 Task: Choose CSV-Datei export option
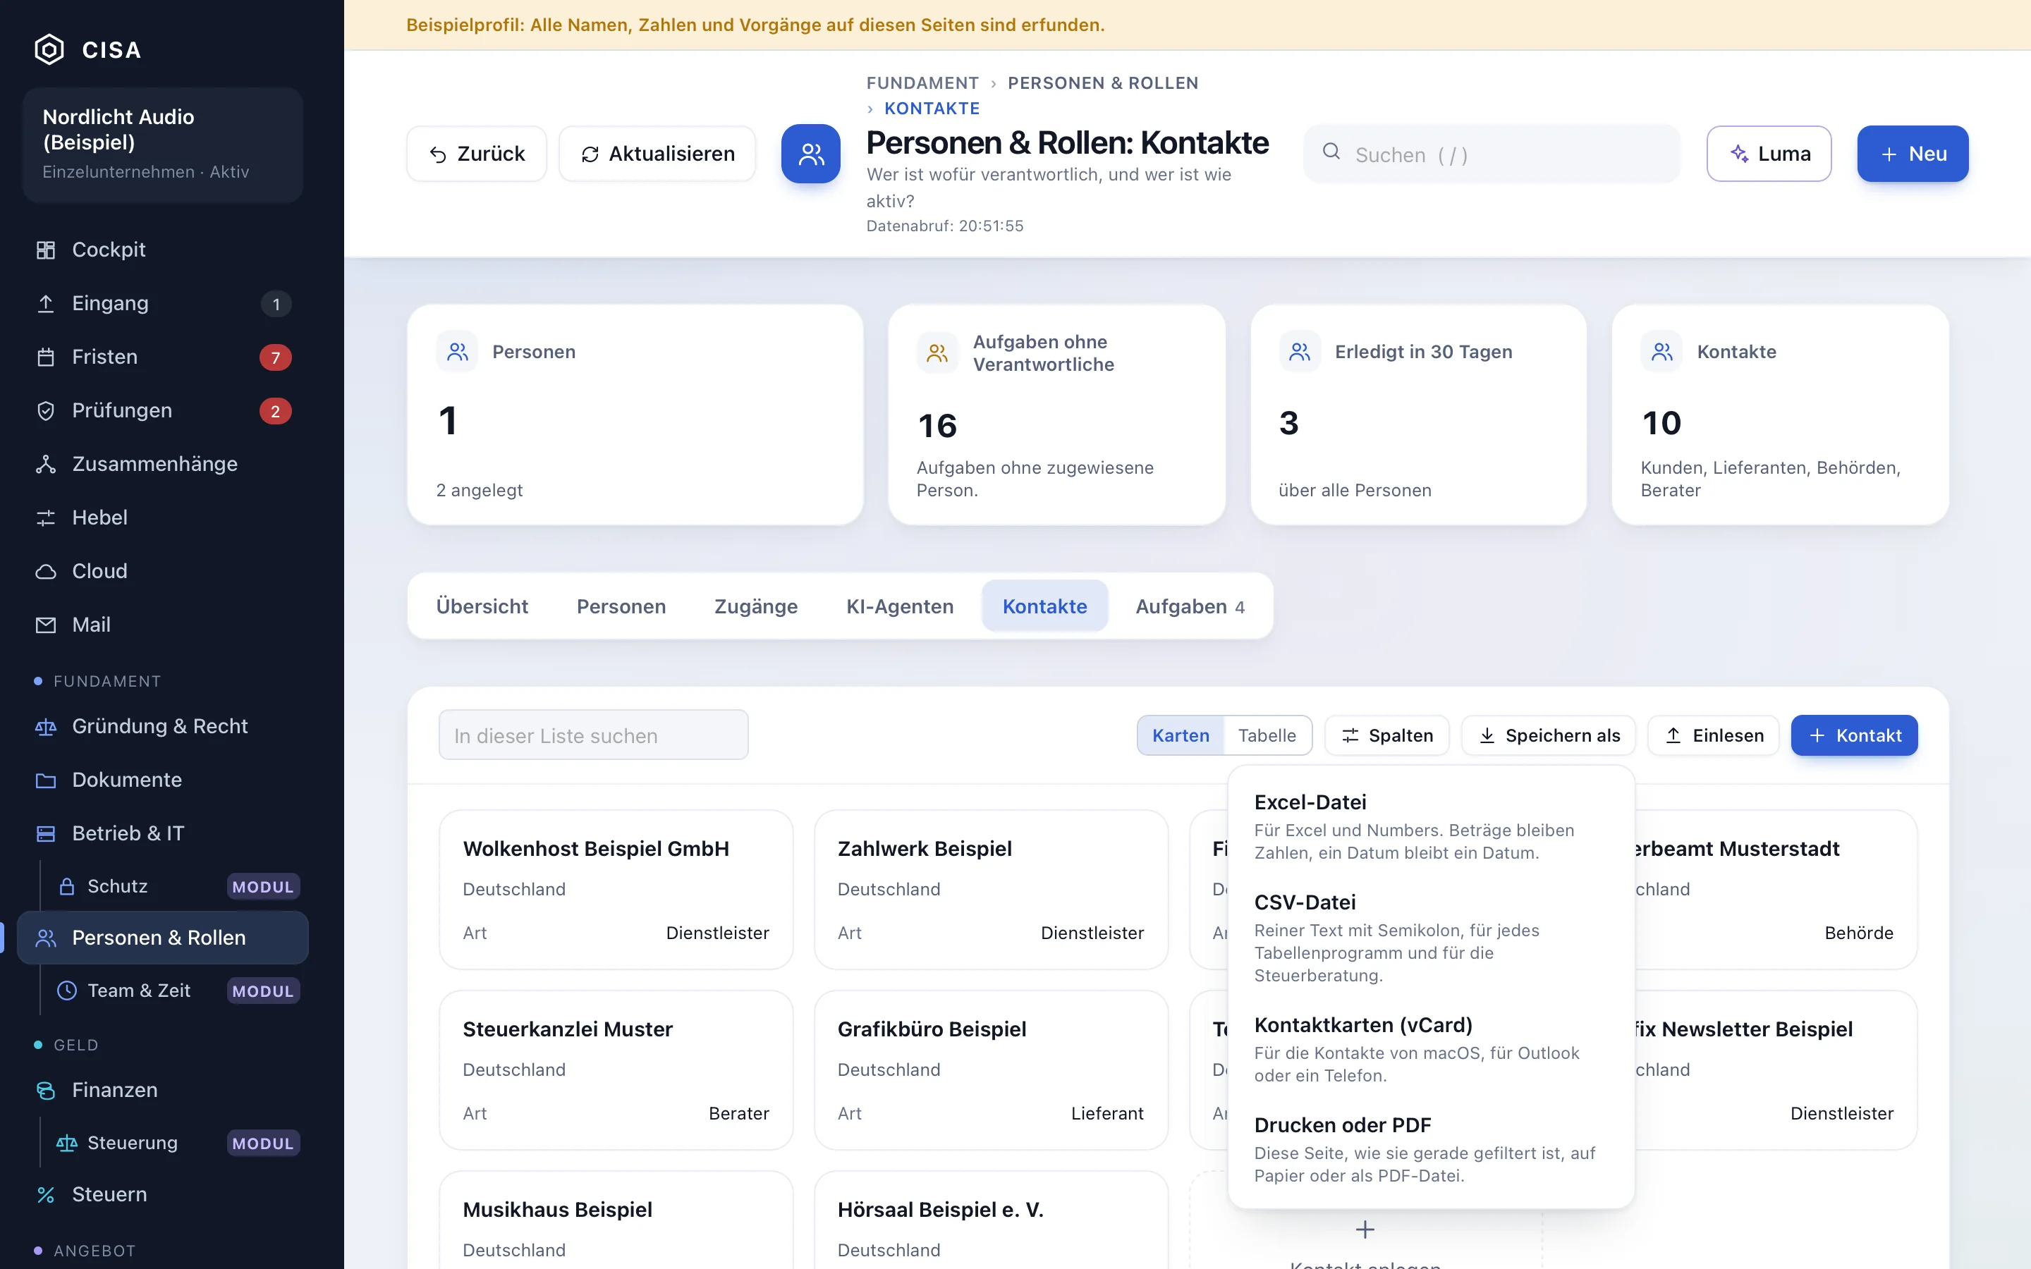click(1430, 938)
